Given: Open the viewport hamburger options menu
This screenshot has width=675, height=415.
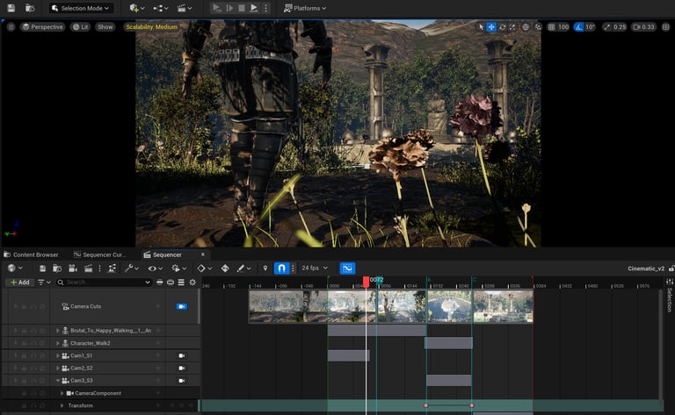Looking at the screenshot, I should coord(11,27).
